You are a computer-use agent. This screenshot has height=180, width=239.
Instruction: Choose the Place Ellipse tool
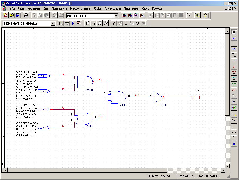coord(234,132)
